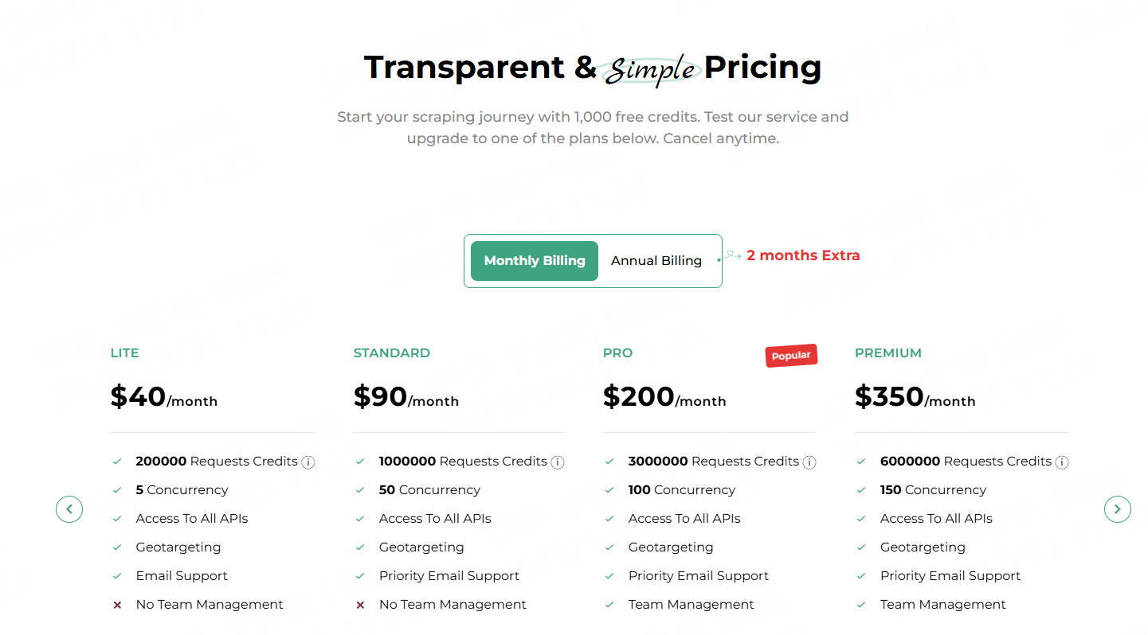Click the info icon next to Lite requests credits
The image size is (1148, 635).
pyautogui.click(x=308, y=462)
